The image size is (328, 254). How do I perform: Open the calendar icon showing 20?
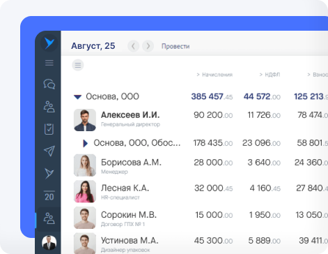[x=49, y=196]
